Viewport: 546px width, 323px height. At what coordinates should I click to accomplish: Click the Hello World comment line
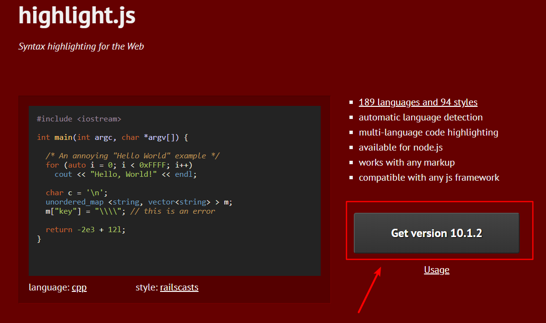point(133,156)
